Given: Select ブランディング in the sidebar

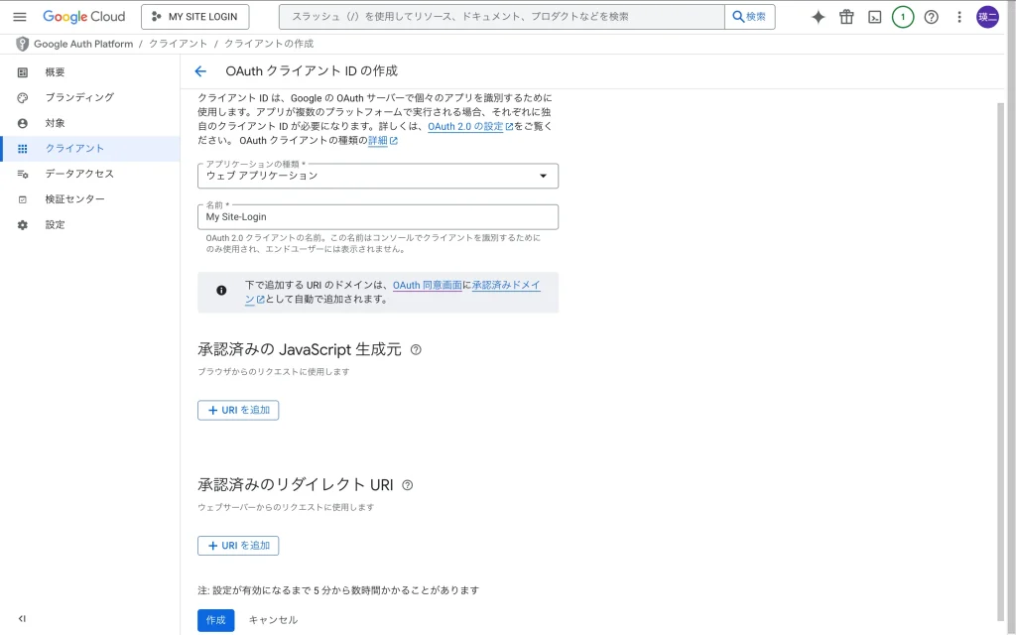Looking at the screenshot, I should click(x=79, y=97).
